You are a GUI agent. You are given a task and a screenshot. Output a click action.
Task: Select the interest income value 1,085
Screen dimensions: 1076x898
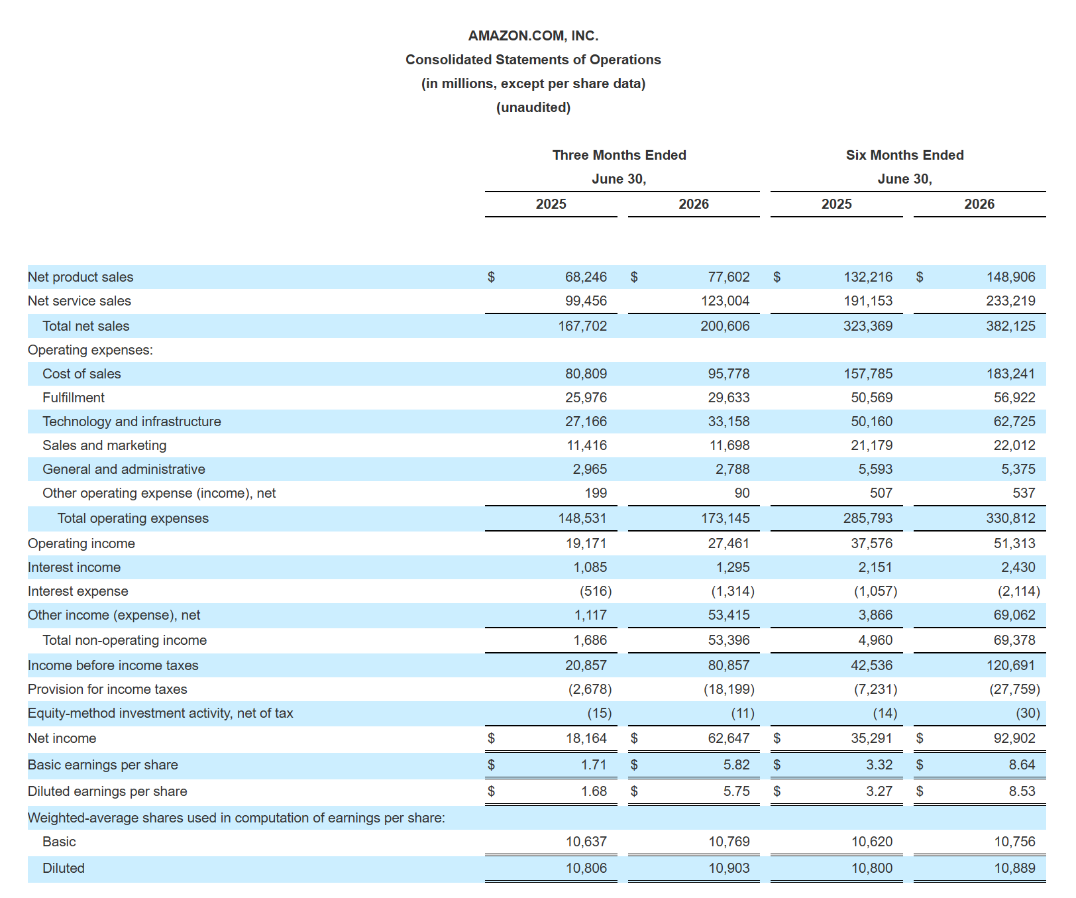[590, 567]
